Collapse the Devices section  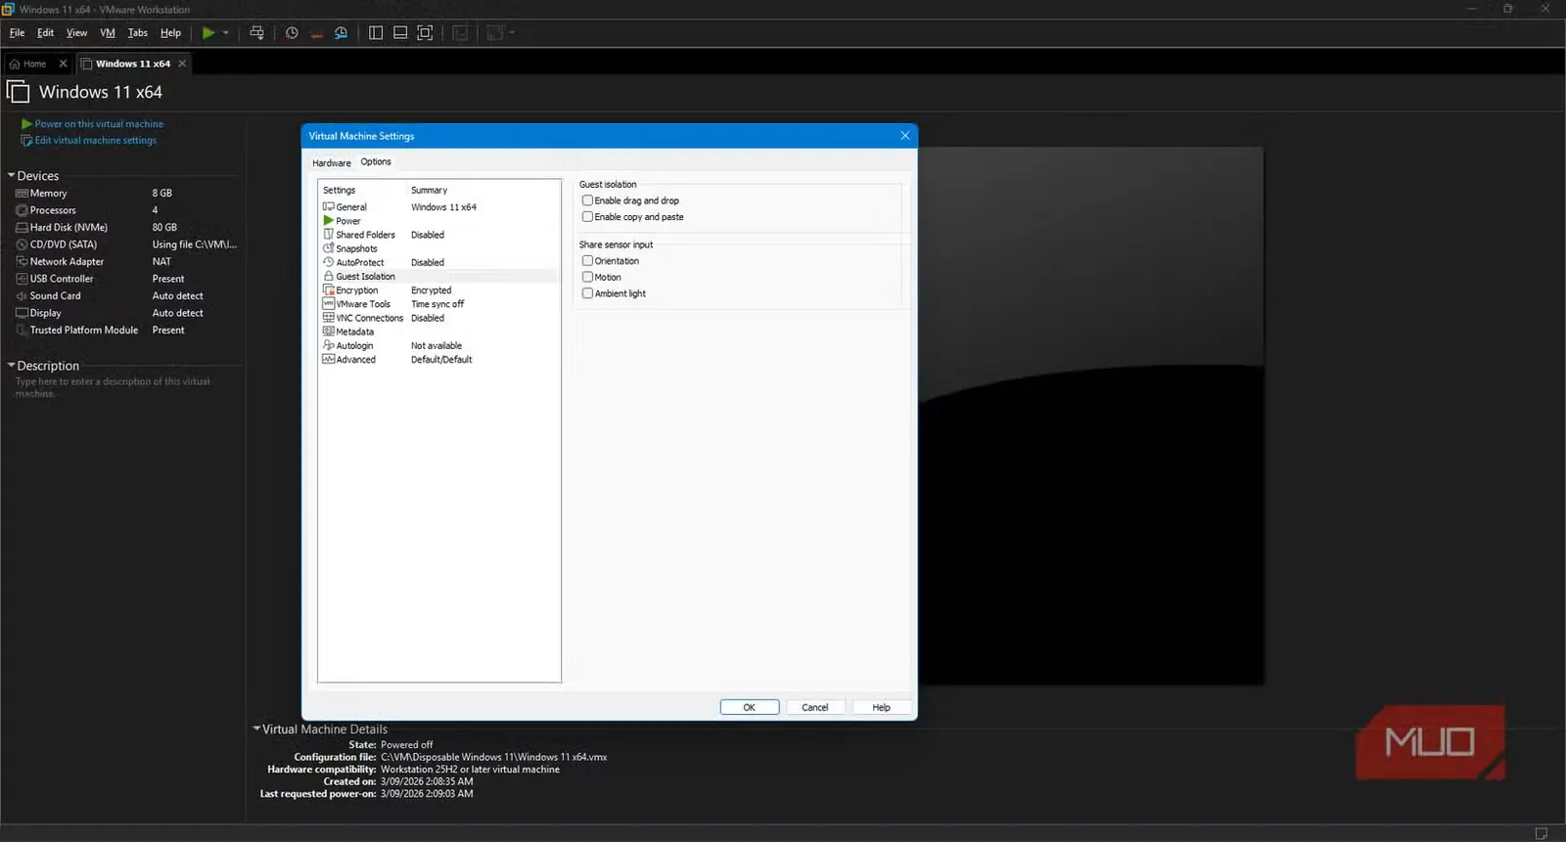pyautogui.click(x=11, y=176)
